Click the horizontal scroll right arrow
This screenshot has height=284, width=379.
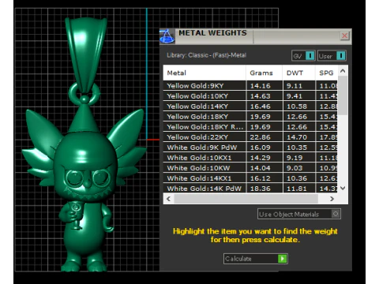click(x=332, y=199)
